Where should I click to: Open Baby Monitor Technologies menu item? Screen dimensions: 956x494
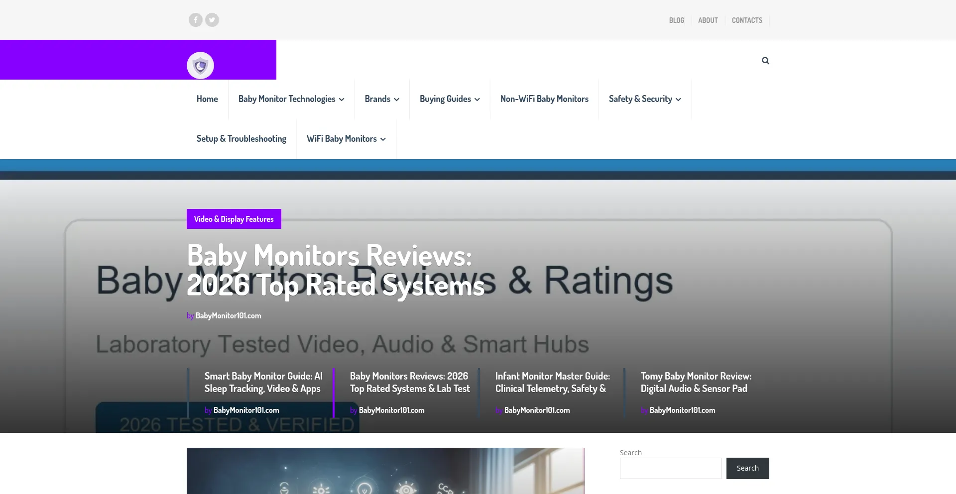coord(287,99)
